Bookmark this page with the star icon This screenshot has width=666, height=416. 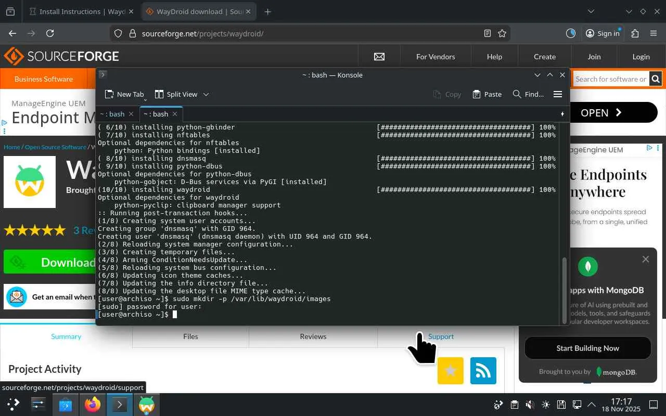click(502, 33)
